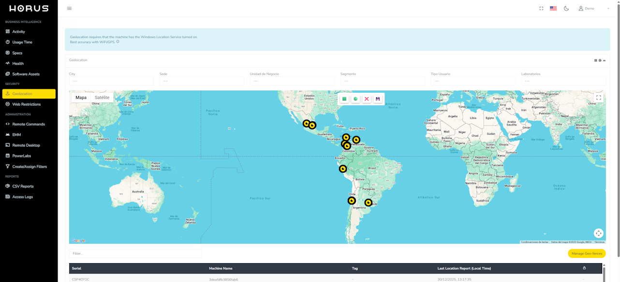Open the CSV Reports link
This screenshot has height=282, width=620.
[x=23, y=186]
